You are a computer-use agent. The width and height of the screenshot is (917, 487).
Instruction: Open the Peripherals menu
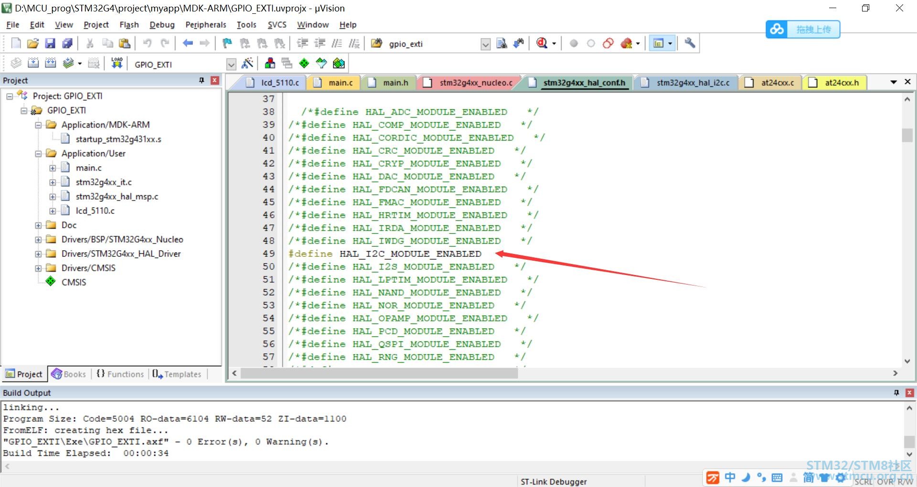206,25
